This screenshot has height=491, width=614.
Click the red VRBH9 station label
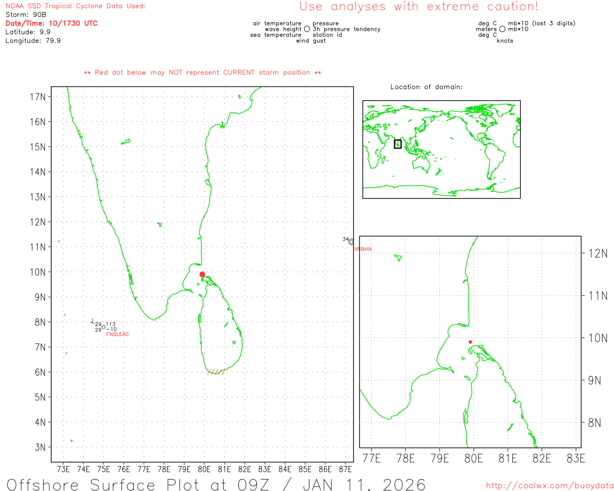(363, 249)
